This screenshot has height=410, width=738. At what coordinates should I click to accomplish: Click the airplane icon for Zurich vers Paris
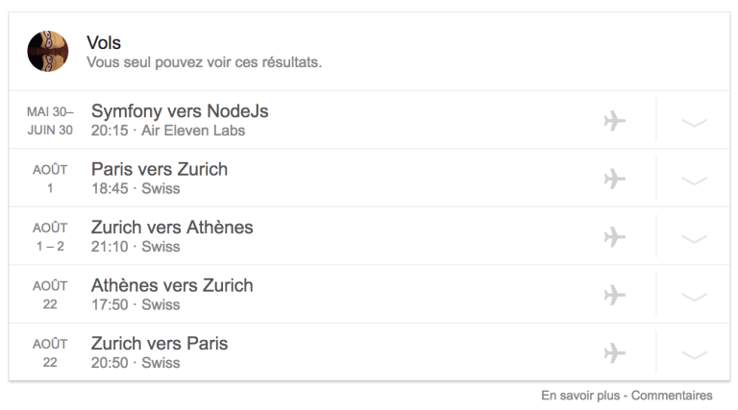tap(615, 352)
